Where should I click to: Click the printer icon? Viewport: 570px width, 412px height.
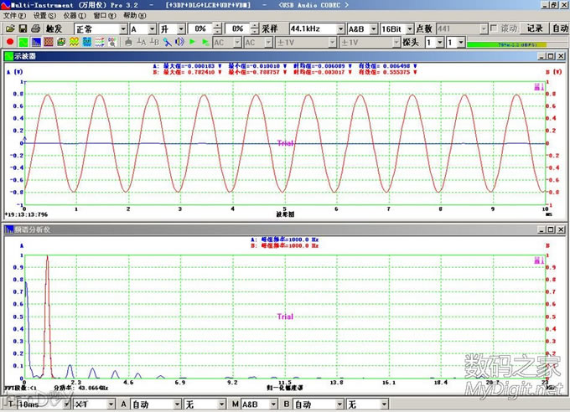pos(36,28)
